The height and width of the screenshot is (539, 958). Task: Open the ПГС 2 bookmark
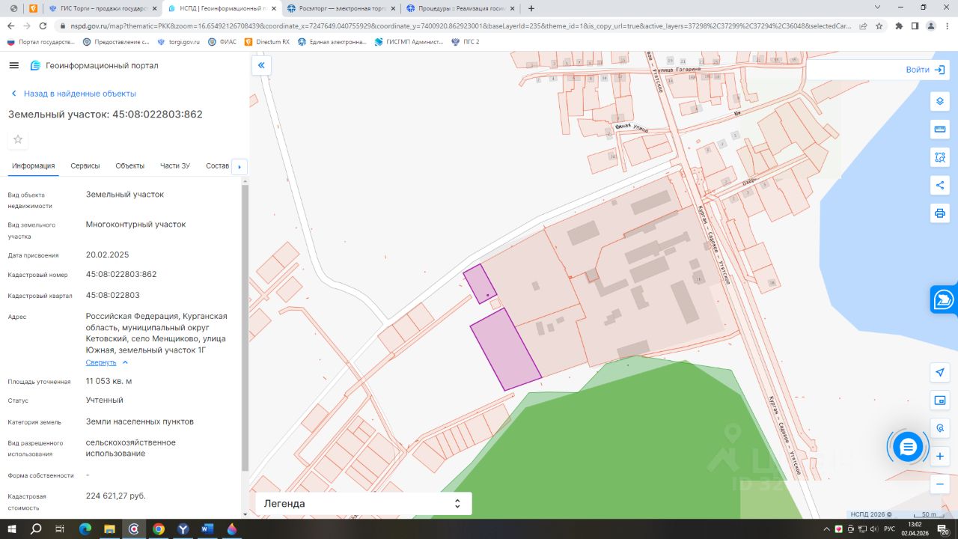click(x=465, y=42)
